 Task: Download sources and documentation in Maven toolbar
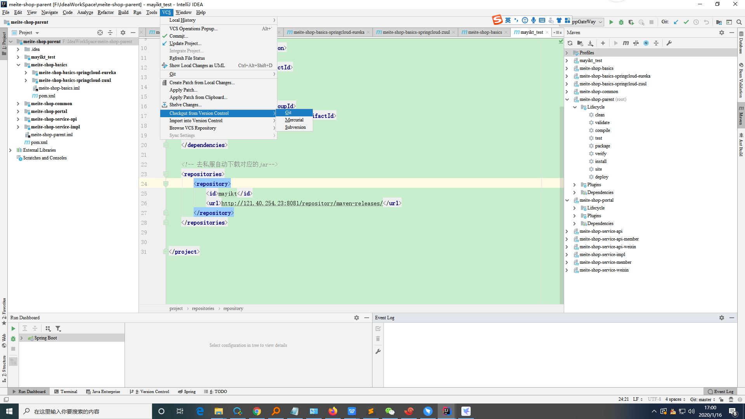[x=590, y=43]
